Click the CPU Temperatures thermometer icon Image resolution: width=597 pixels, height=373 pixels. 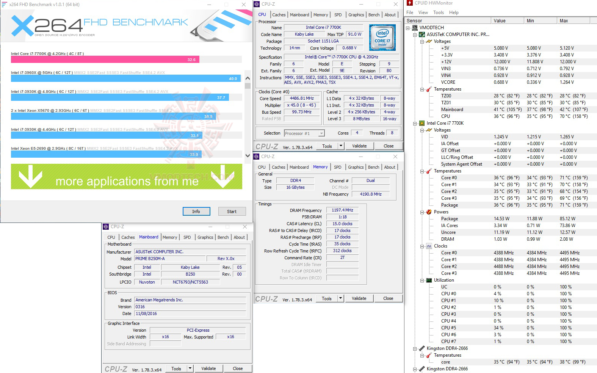click(x=429, y=171)
